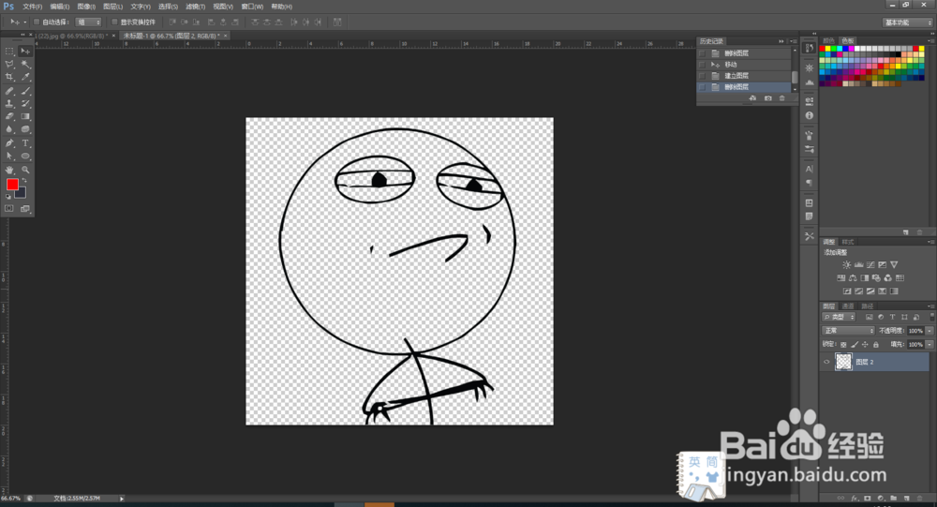Open the 图像 menu

coord(86,7)
